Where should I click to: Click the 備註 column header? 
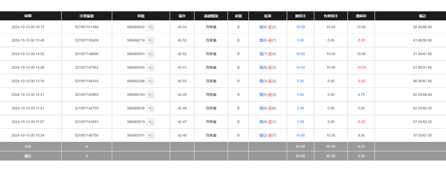422,16
